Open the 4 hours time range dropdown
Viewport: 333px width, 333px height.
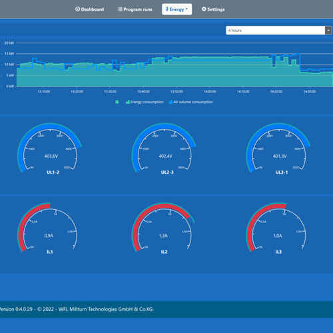(x=278, y=31)
